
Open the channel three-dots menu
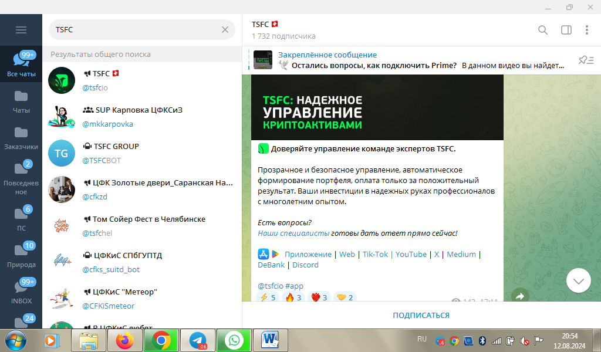586,30
